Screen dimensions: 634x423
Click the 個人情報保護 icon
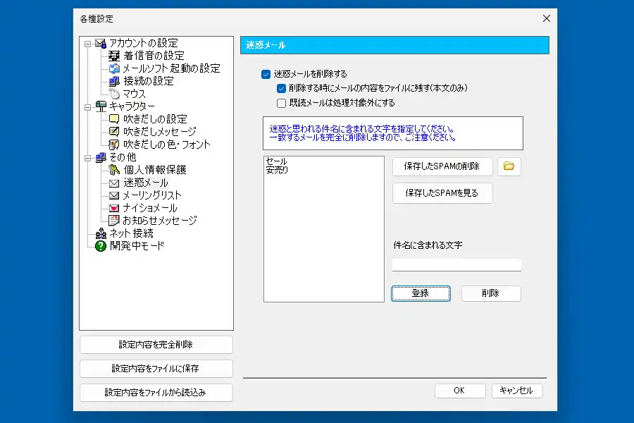pyautogui.click(x=114, y=170)
